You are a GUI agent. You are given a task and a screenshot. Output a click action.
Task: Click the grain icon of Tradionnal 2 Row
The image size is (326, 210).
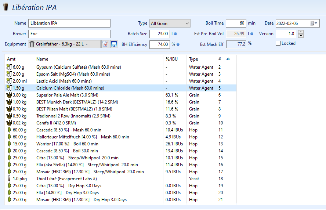(x=9, y=116)
